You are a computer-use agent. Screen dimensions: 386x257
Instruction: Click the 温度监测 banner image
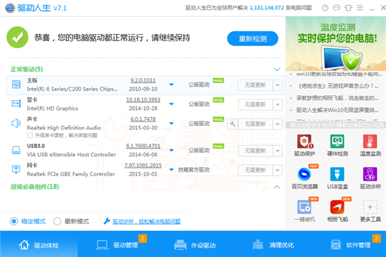(x=336, y=44)
